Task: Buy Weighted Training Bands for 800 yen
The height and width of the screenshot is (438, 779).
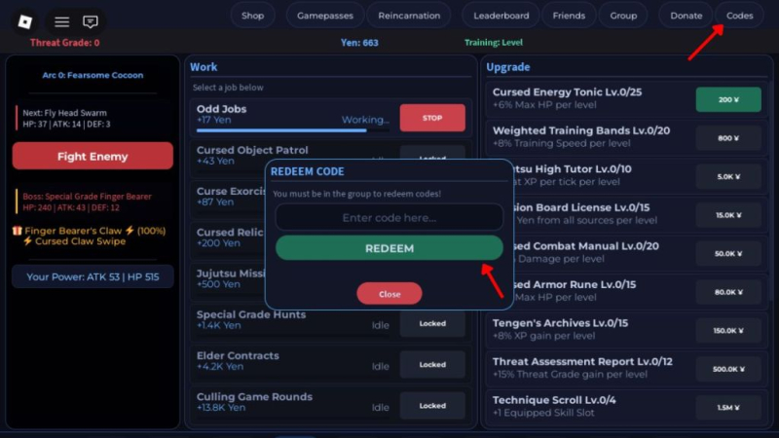Action: coord(728,138)
